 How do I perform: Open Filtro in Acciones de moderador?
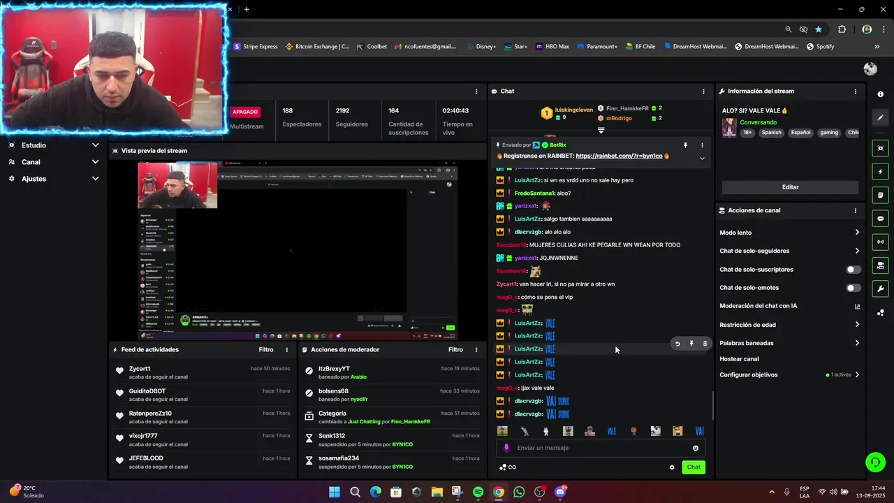point(455,350)
